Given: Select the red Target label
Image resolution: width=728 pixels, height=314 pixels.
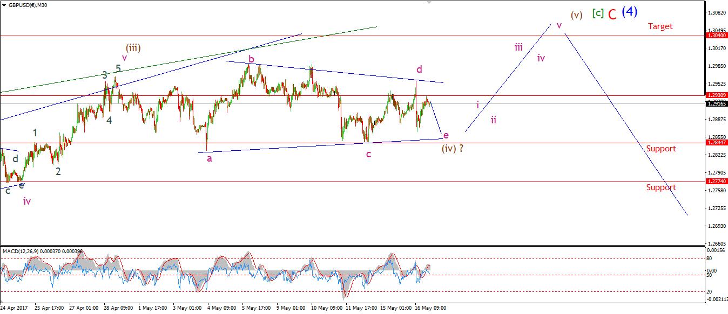Looking at the screenshot, I should coord(660,26).
